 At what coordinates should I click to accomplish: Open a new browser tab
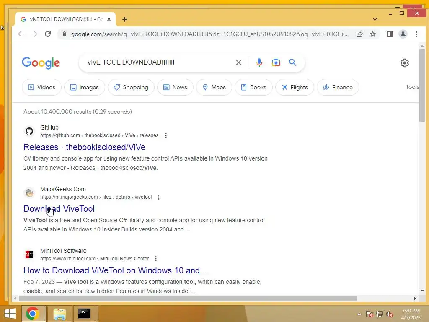[125, 19]
